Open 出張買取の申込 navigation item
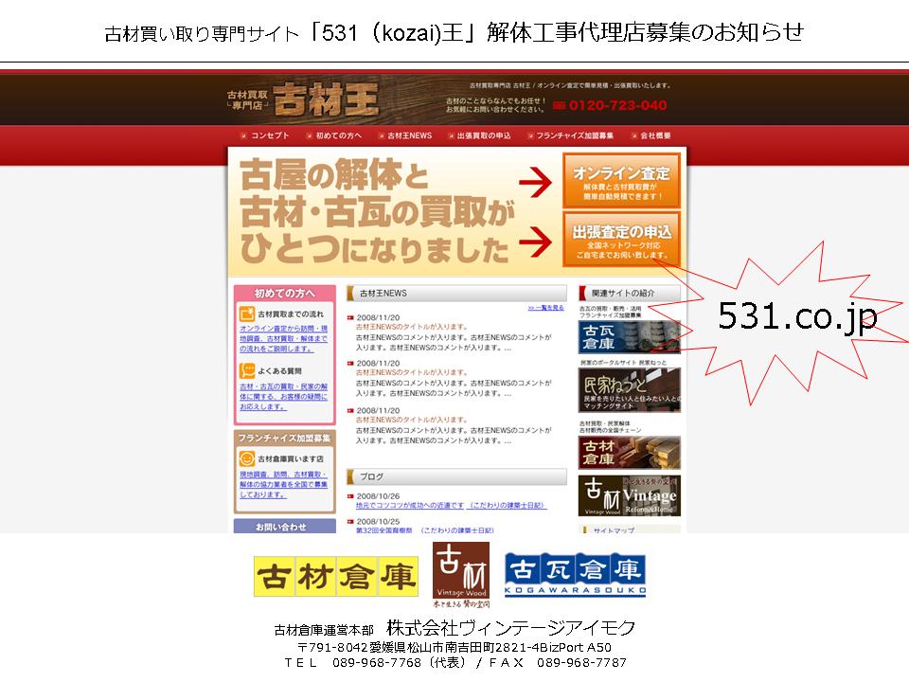 click(x=479, y=135)
